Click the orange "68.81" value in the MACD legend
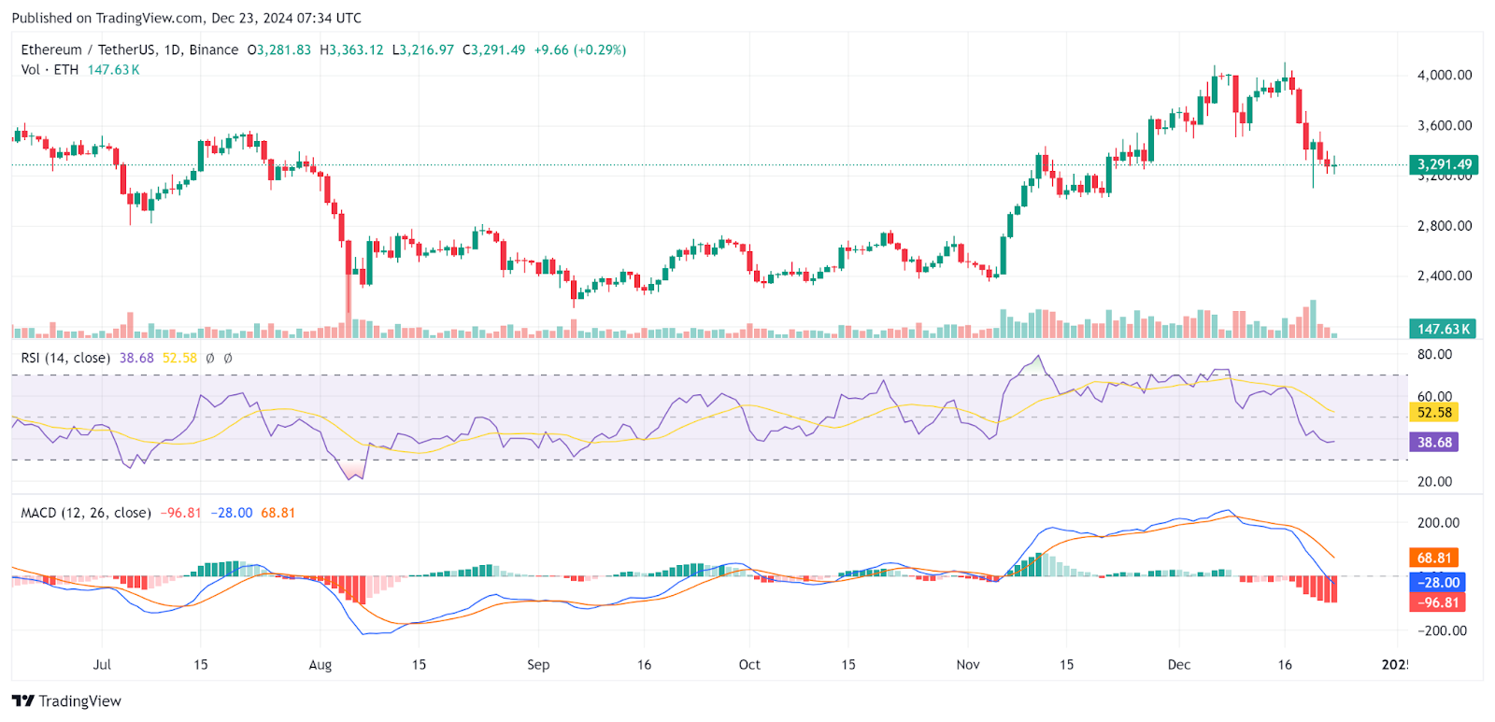 [278, 513]
